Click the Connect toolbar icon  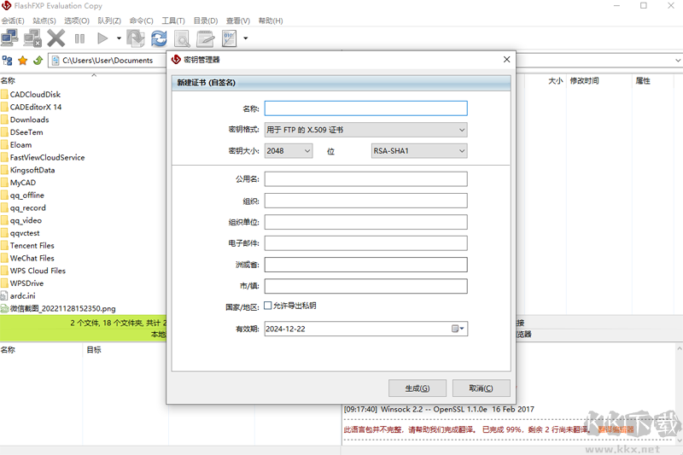click(9, 38)
